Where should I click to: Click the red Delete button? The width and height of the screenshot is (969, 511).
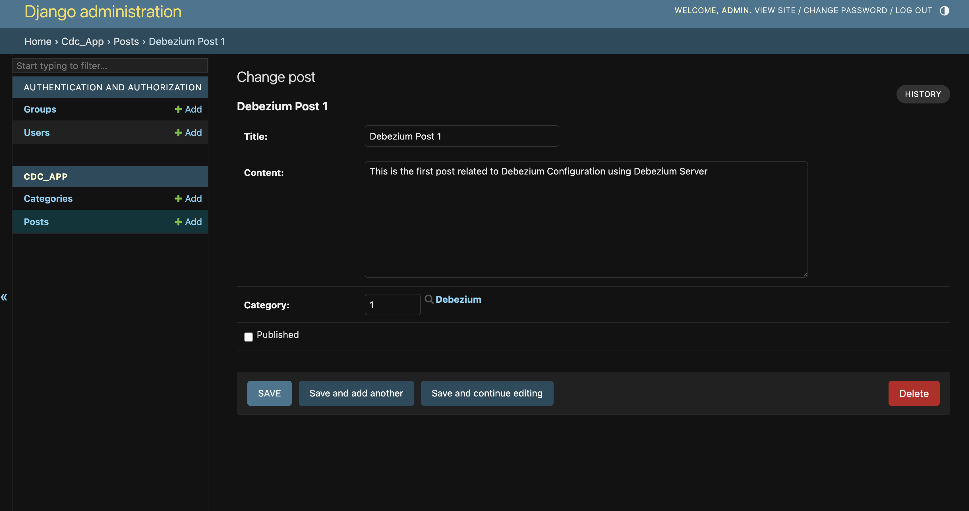coord(914,393)
